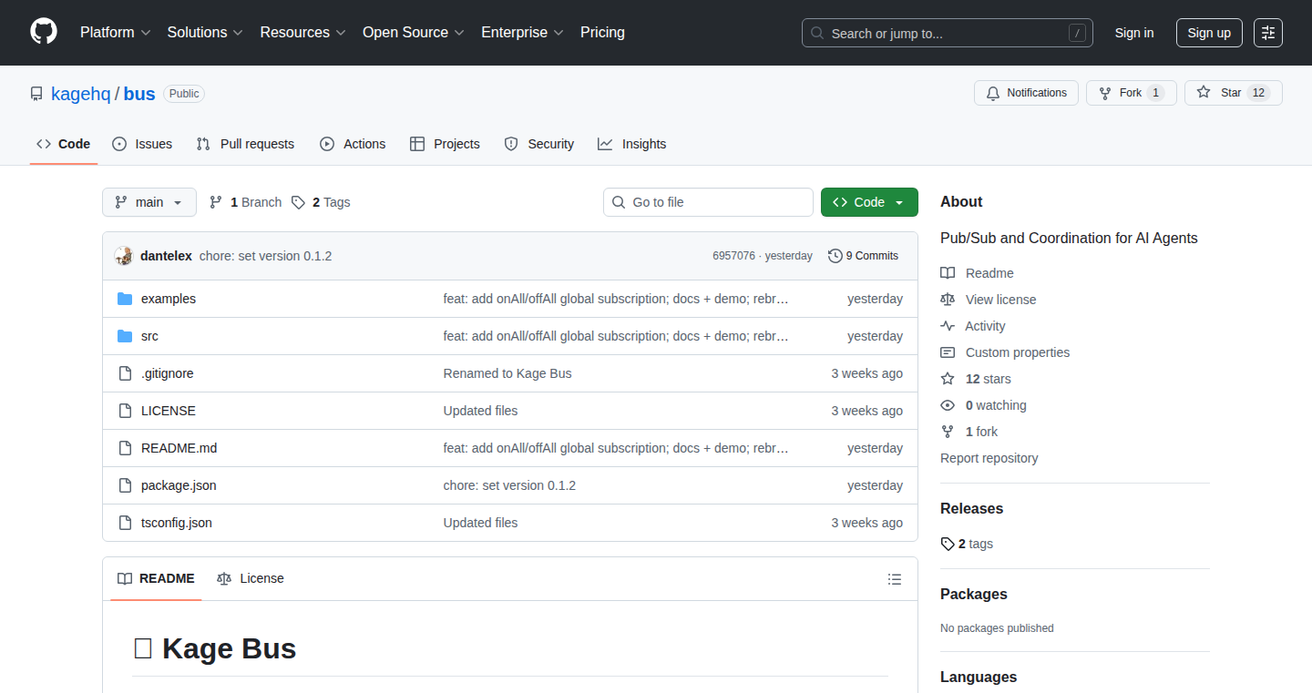The width and height of the screenshot is (1312, 693).
Task: Switch to the Security tab
Action: coord(539,144)
